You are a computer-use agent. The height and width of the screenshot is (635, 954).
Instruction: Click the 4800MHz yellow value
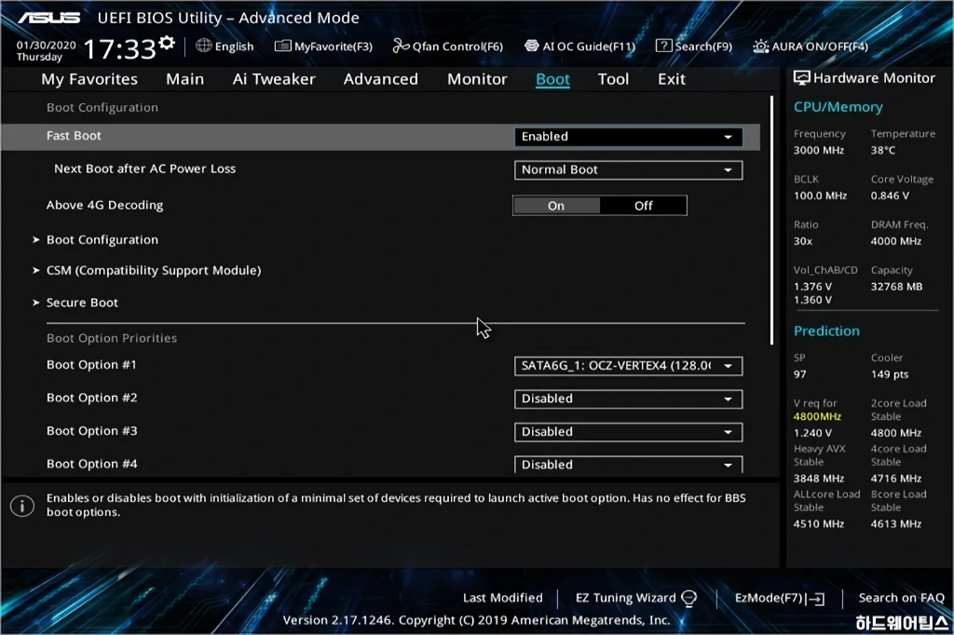point(817,416)
